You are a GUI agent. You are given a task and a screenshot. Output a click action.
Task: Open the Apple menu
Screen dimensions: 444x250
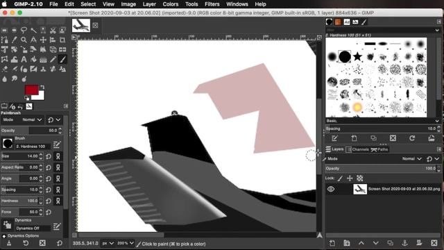pyautogui.click(x=5, y=4)
